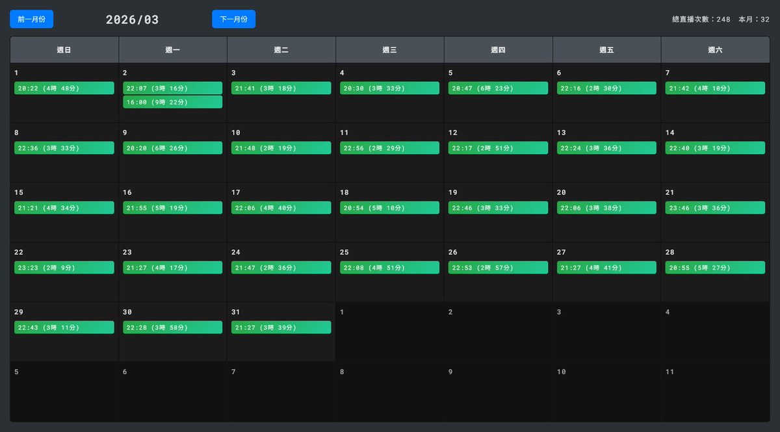Image resolution: width=780 pixels, height=432 pixels.
Task: Open the 20:30 (3時 33分) stream entry
Action: [390, 88]
